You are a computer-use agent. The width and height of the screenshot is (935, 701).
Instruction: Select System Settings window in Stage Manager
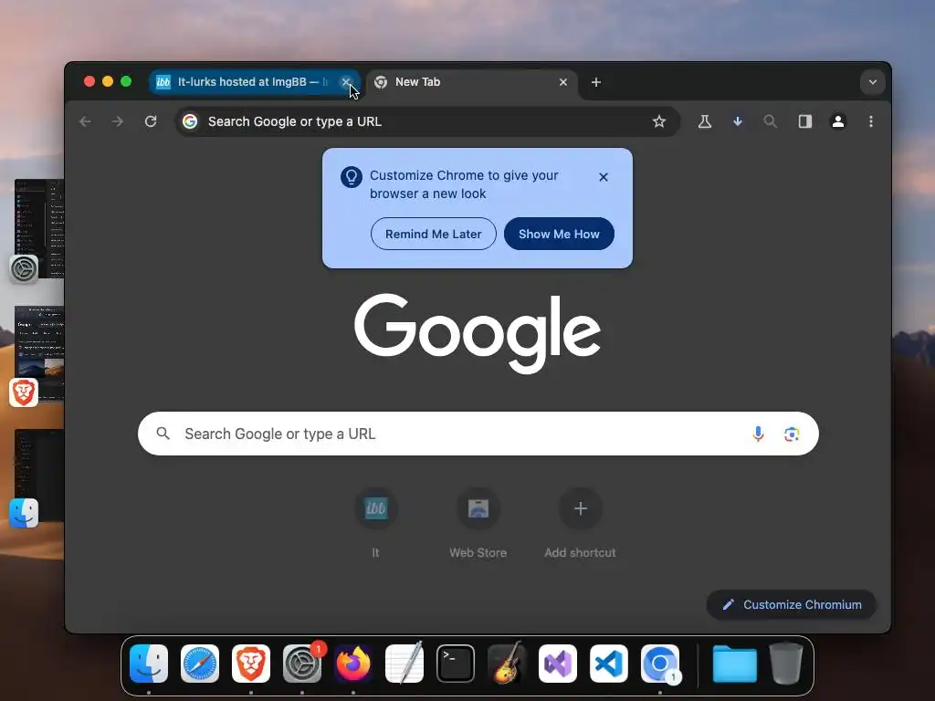point(38,229)
